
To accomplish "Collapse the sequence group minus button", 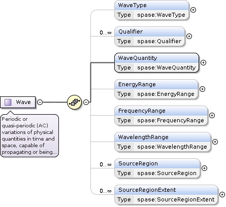I will coord(86,102).
